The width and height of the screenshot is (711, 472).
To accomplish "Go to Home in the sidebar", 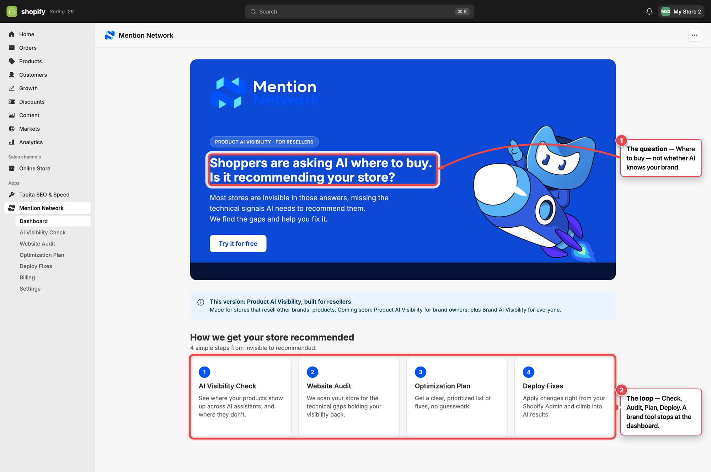I will (48, 34).
